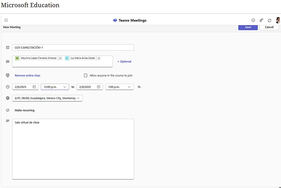Viewport: 281px width, 188px height.
Task: Click the meeting title field O25-CAPACITACIÓN-1
Action: coord(73,47)
